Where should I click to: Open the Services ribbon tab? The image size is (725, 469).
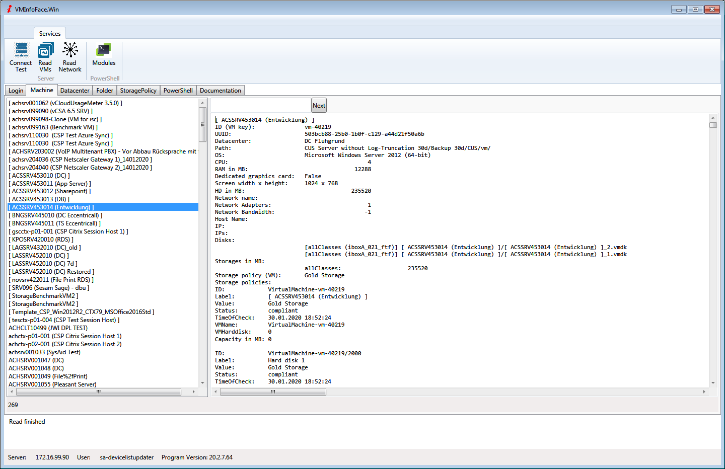point(50,33)
